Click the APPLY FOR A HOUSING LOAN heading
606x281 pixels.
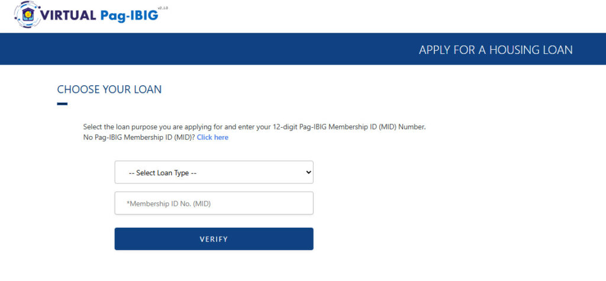[x=496, y=50]
